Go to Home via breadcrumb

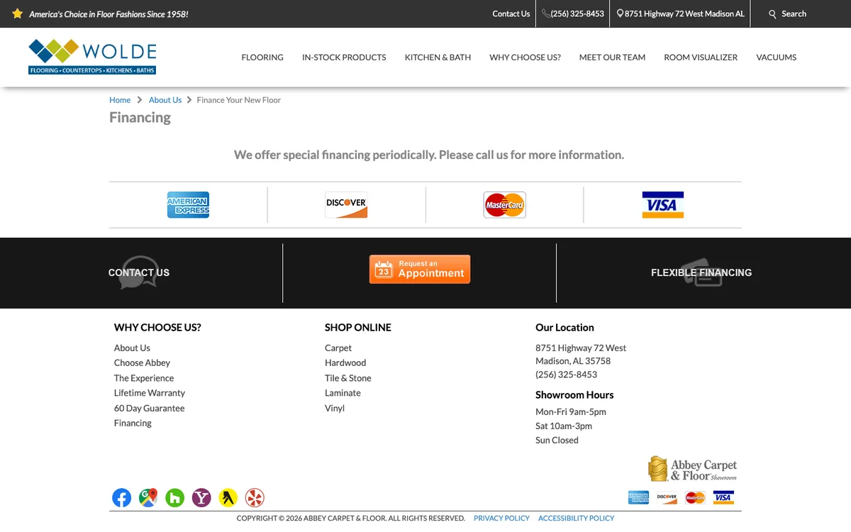(120, 100)
